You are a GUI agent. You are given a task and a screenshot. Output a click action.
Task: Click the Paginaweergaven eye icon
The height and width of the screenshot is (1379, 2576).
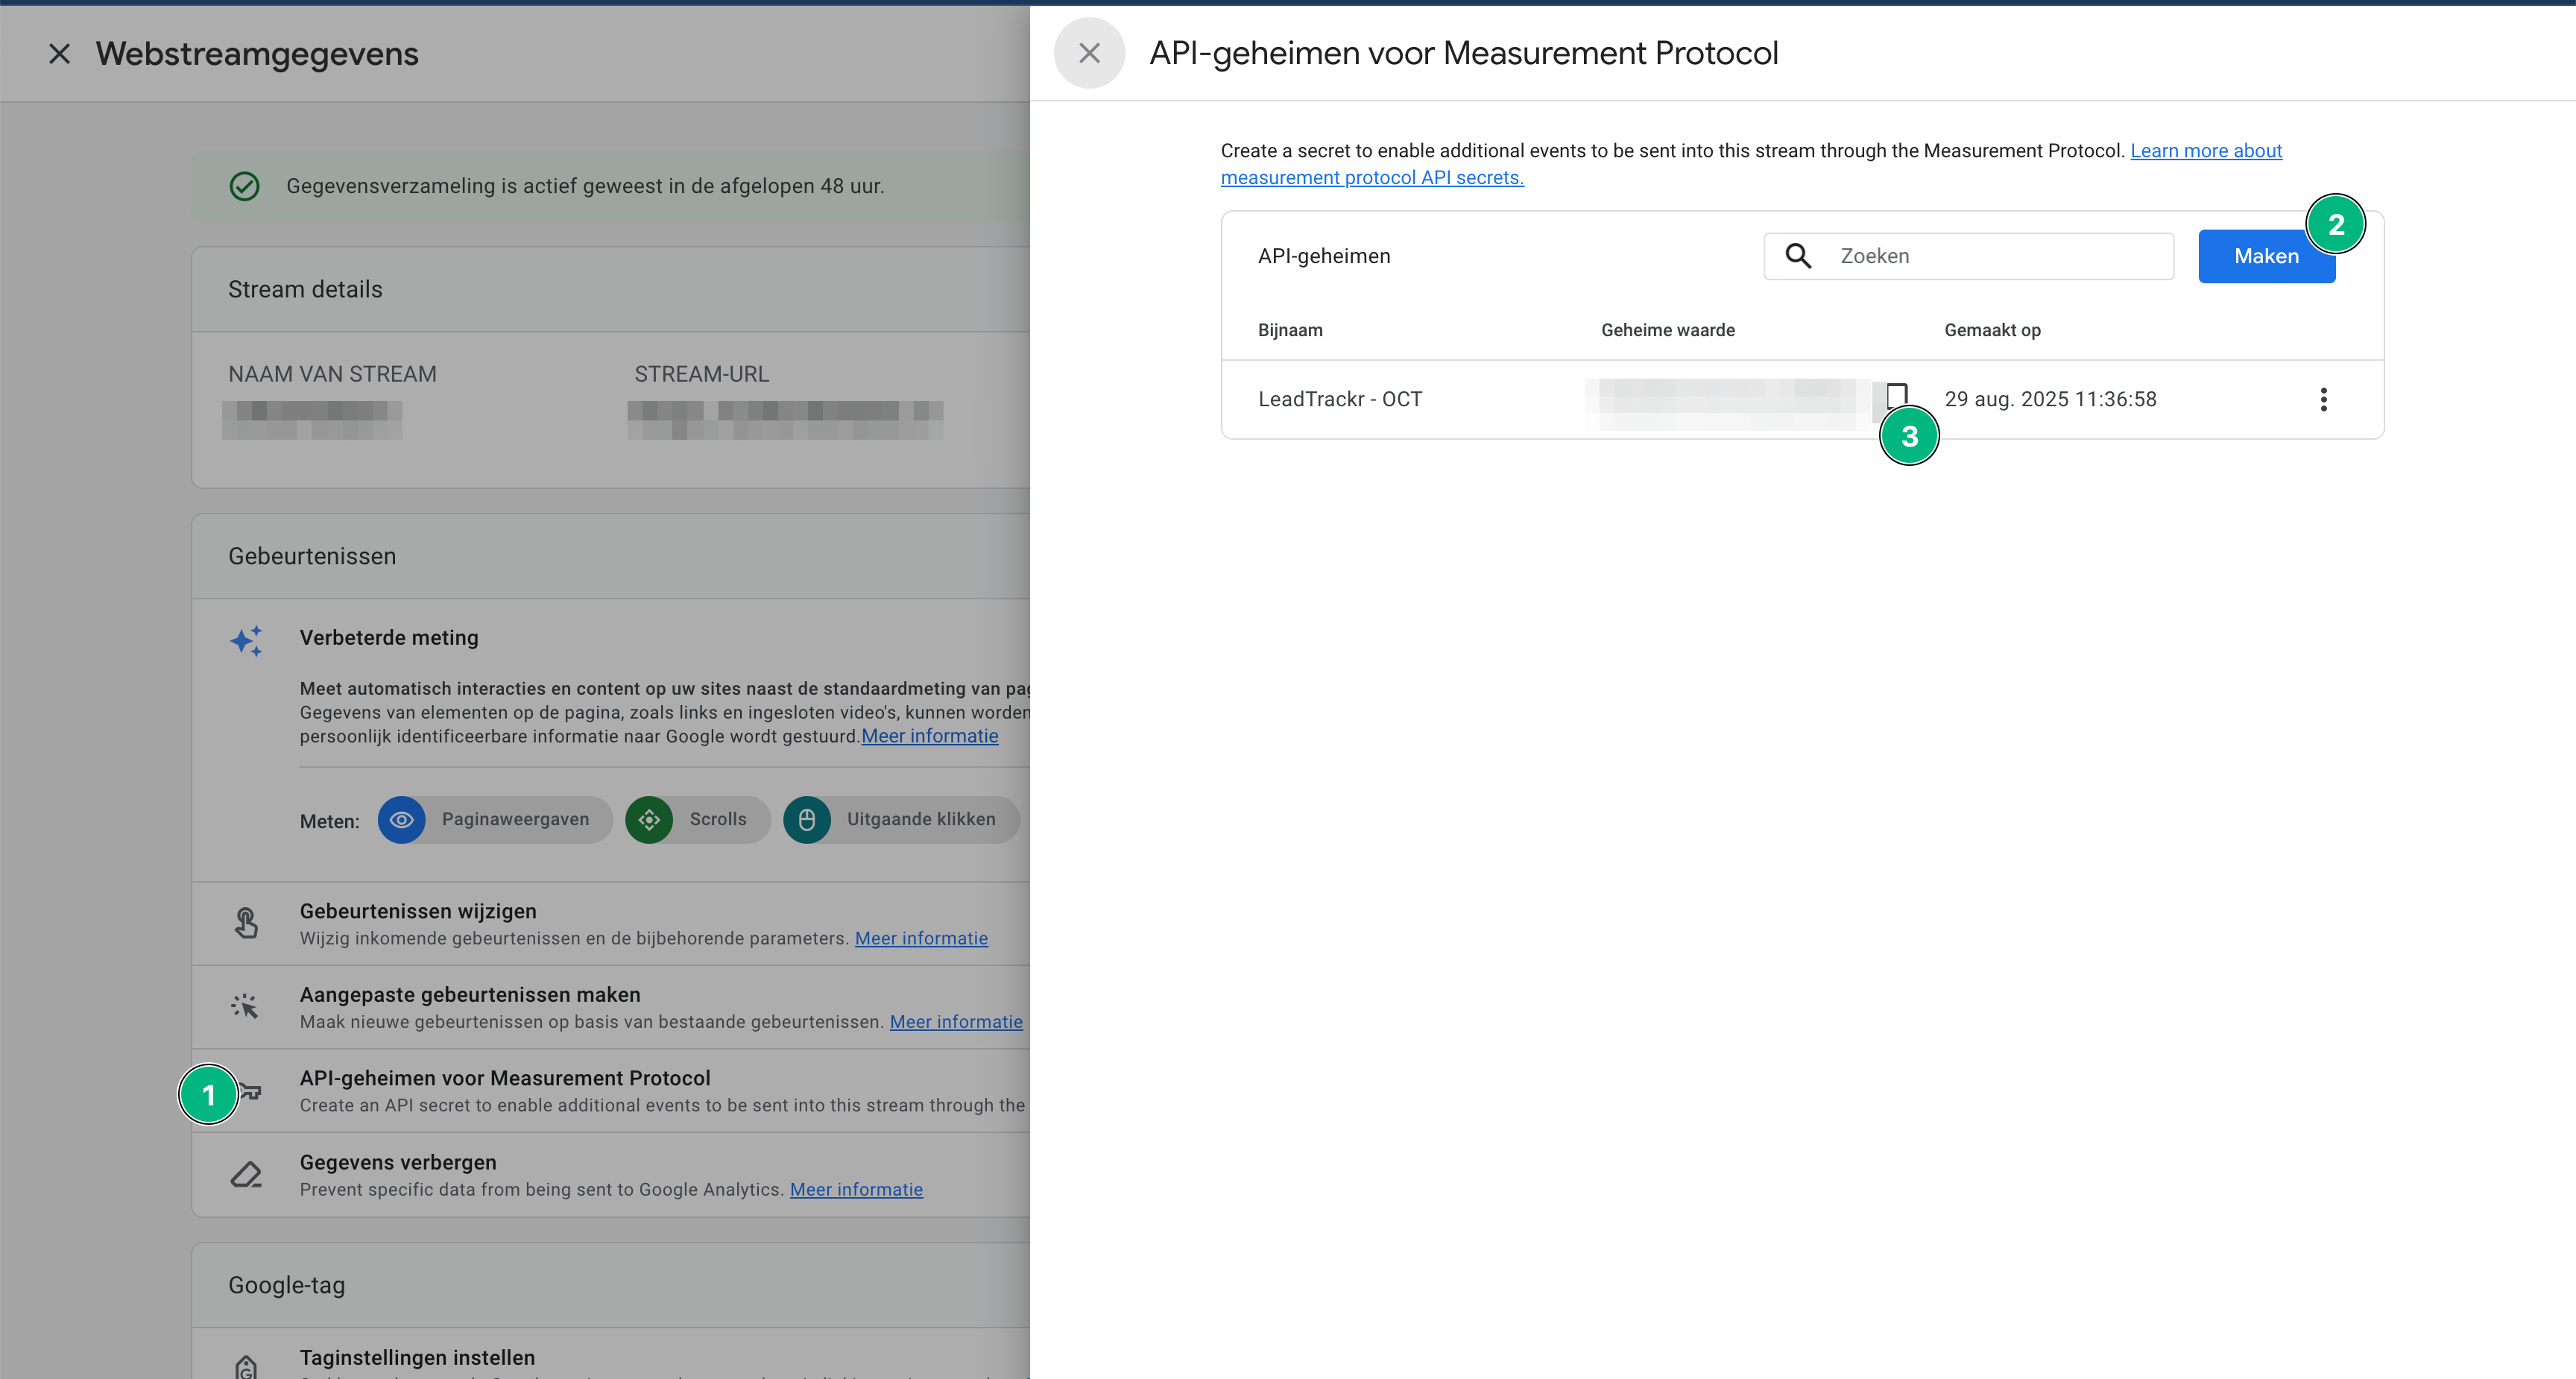402,819
